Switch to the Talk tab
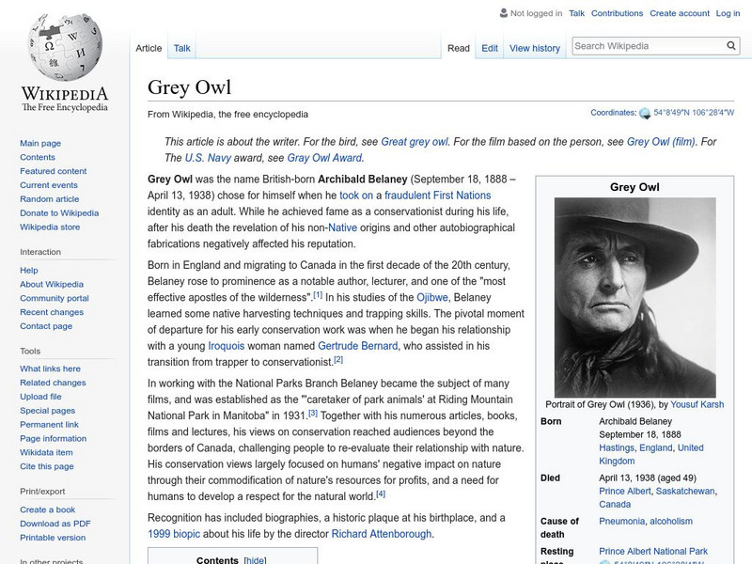The width and height of the screenshot is (752, 564). 181,48
